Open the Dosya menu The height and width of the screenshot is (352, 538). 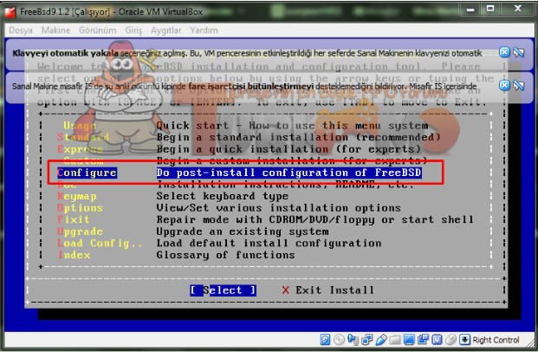pyautogui.click(x=21, y=30)
